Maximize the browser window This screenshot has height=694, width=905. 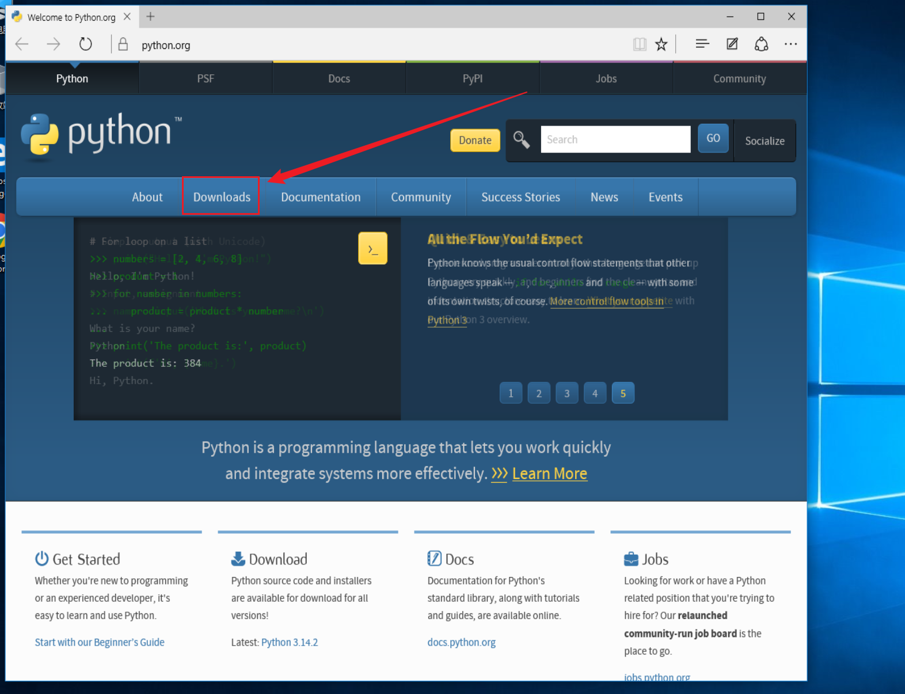760,17
